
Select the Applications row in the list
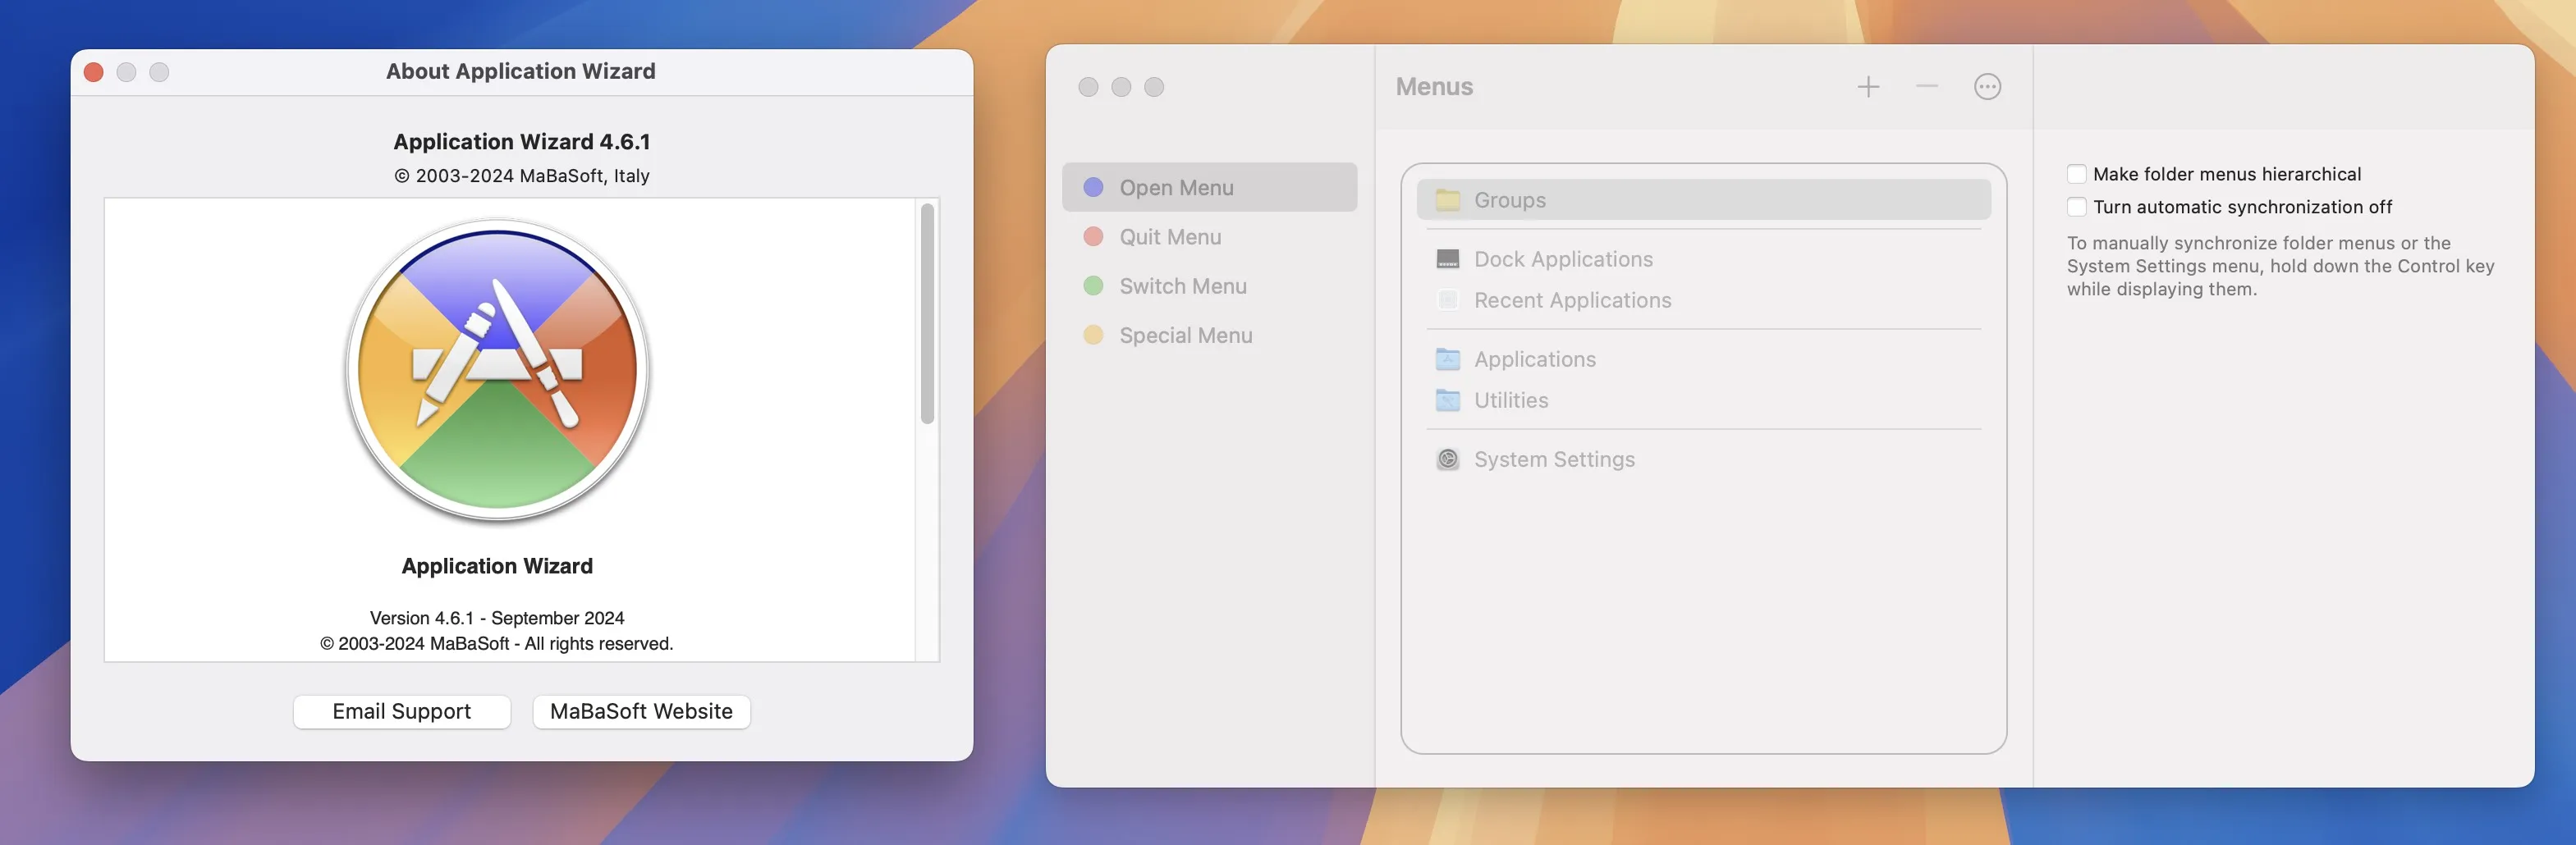point(1703,359)
